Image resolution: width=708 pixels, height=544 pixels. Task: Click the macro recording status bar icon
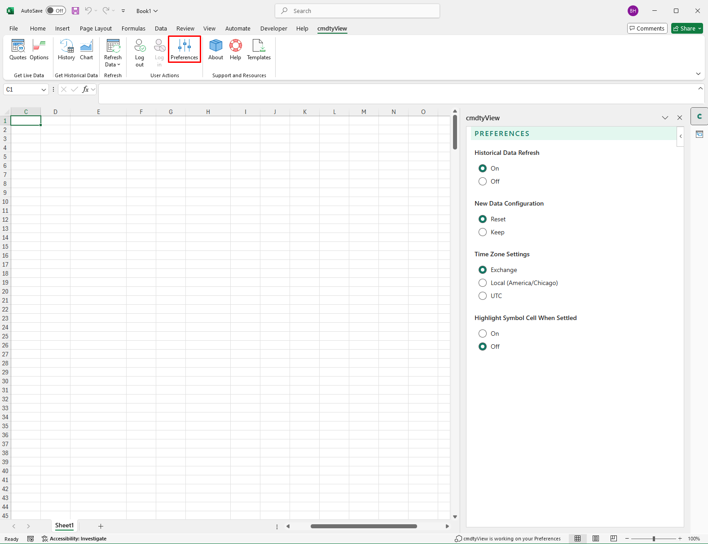click(x=31, y=539)
